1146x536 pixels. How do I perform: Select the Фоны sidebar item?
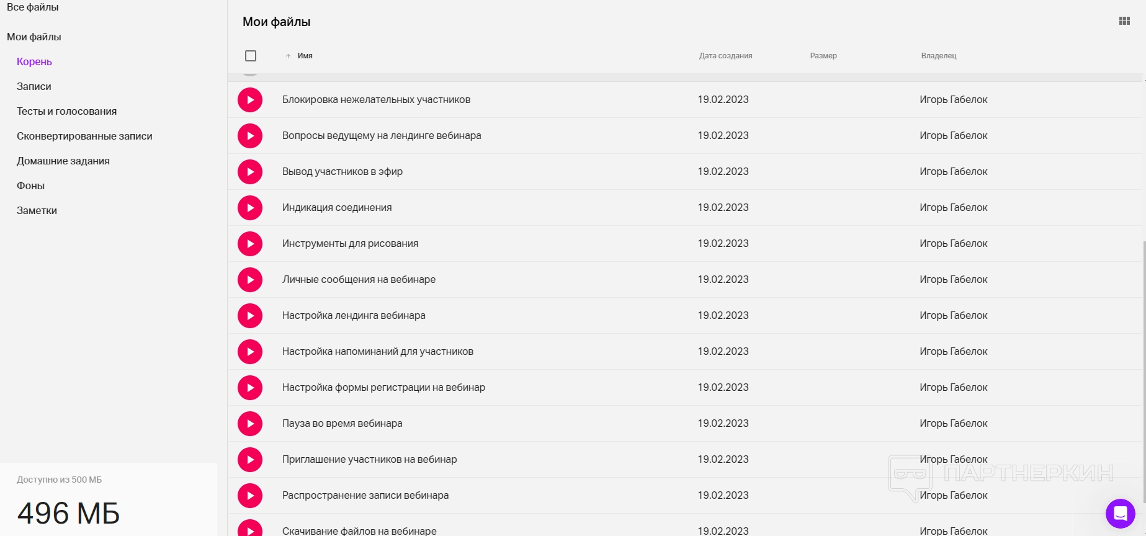(30, 186)
